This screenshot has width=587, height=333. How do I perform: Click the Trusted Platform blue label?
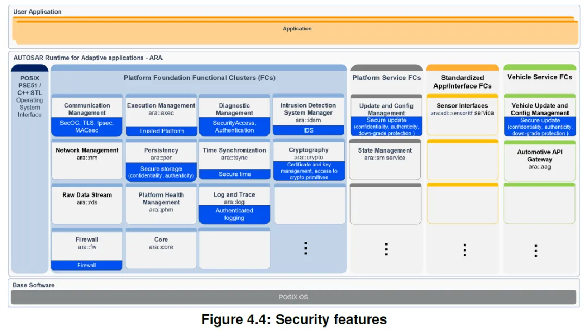161,131
